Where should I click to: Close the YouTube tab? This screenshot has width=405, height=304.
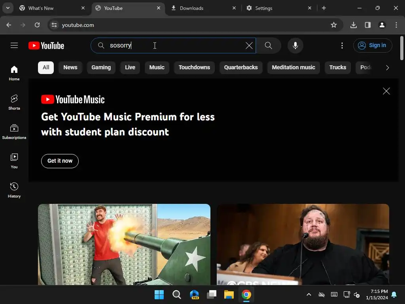pos(159,8)
